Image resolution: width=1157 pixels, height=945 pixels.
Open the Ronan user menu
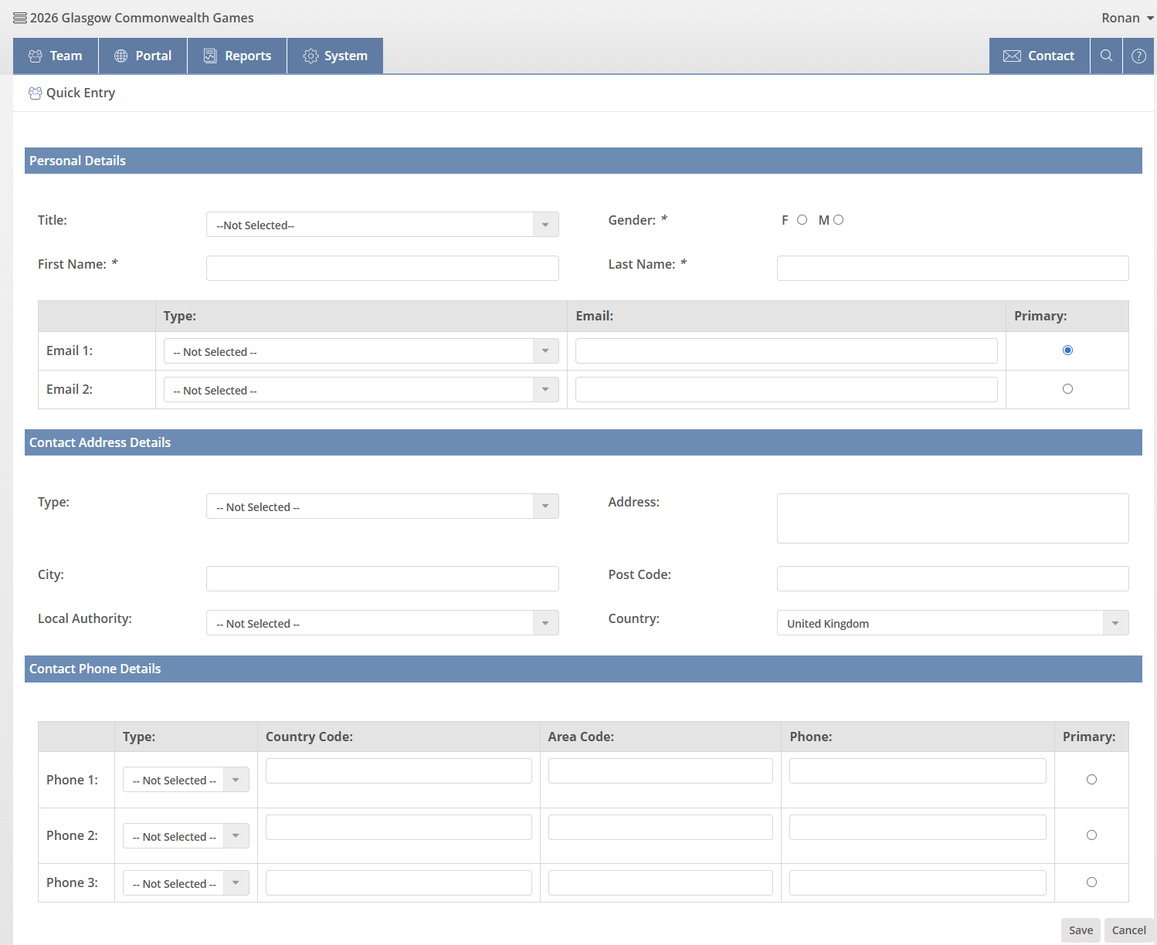(x=1127, y=18)
